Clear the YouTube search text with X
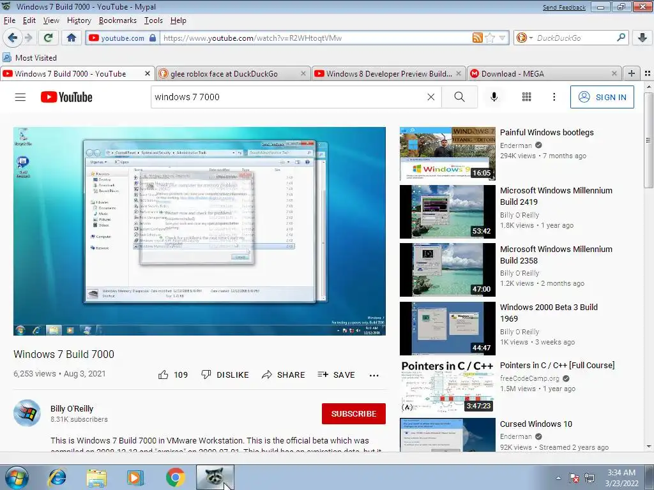Viewport: 654px width, 490px height. [x=431, y=97]
